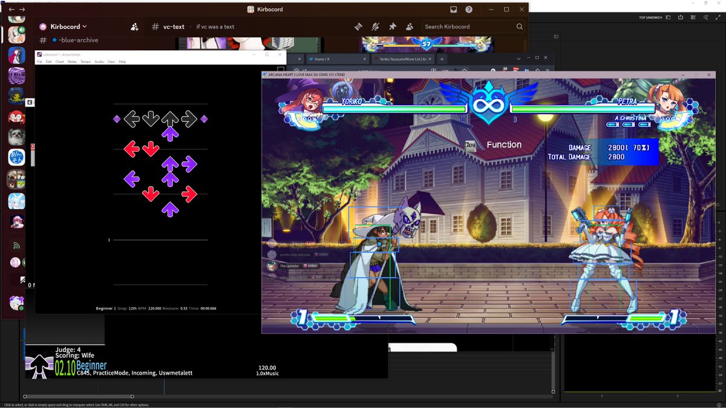This screenshot has height=408, width=726.
Task: Open threads icon in vc-text header
Action: [x=358, y=27]
